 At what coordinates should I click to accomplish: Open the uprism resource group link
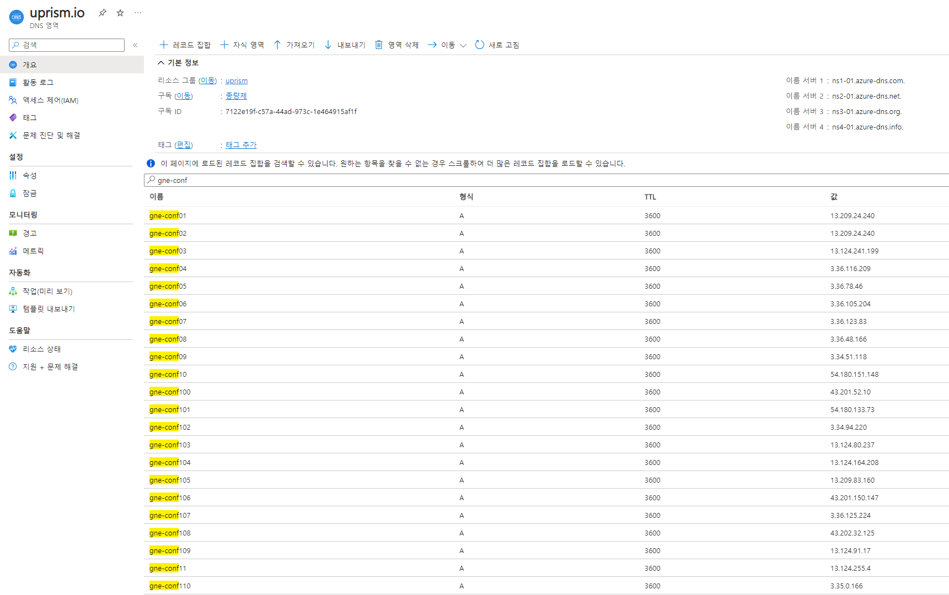[237, 80]
